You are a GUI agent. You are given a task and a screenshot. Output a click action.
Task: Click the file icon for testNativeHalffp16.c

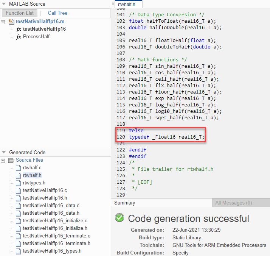(19, 190)
